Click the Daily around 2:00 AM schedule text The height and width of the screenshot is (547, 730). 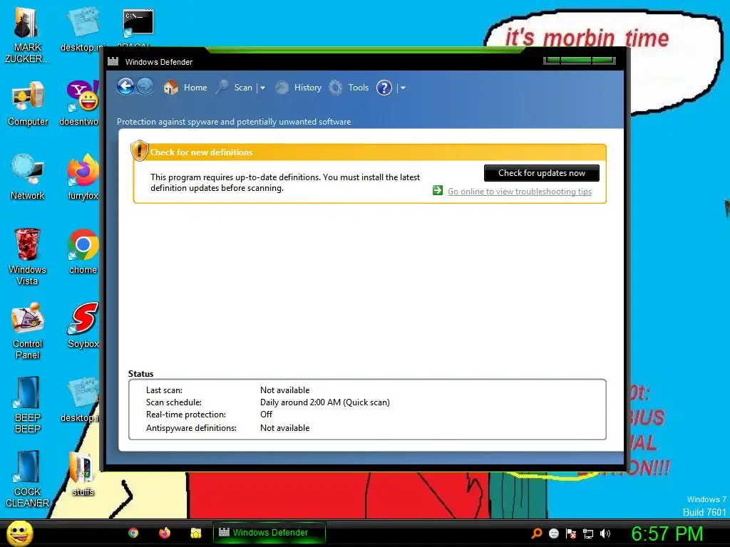325,402
